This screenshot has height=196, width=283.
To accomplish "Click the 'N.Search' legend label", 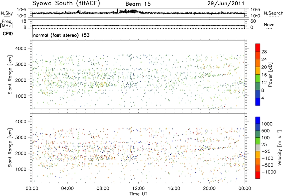I will (x=273, y=13).
